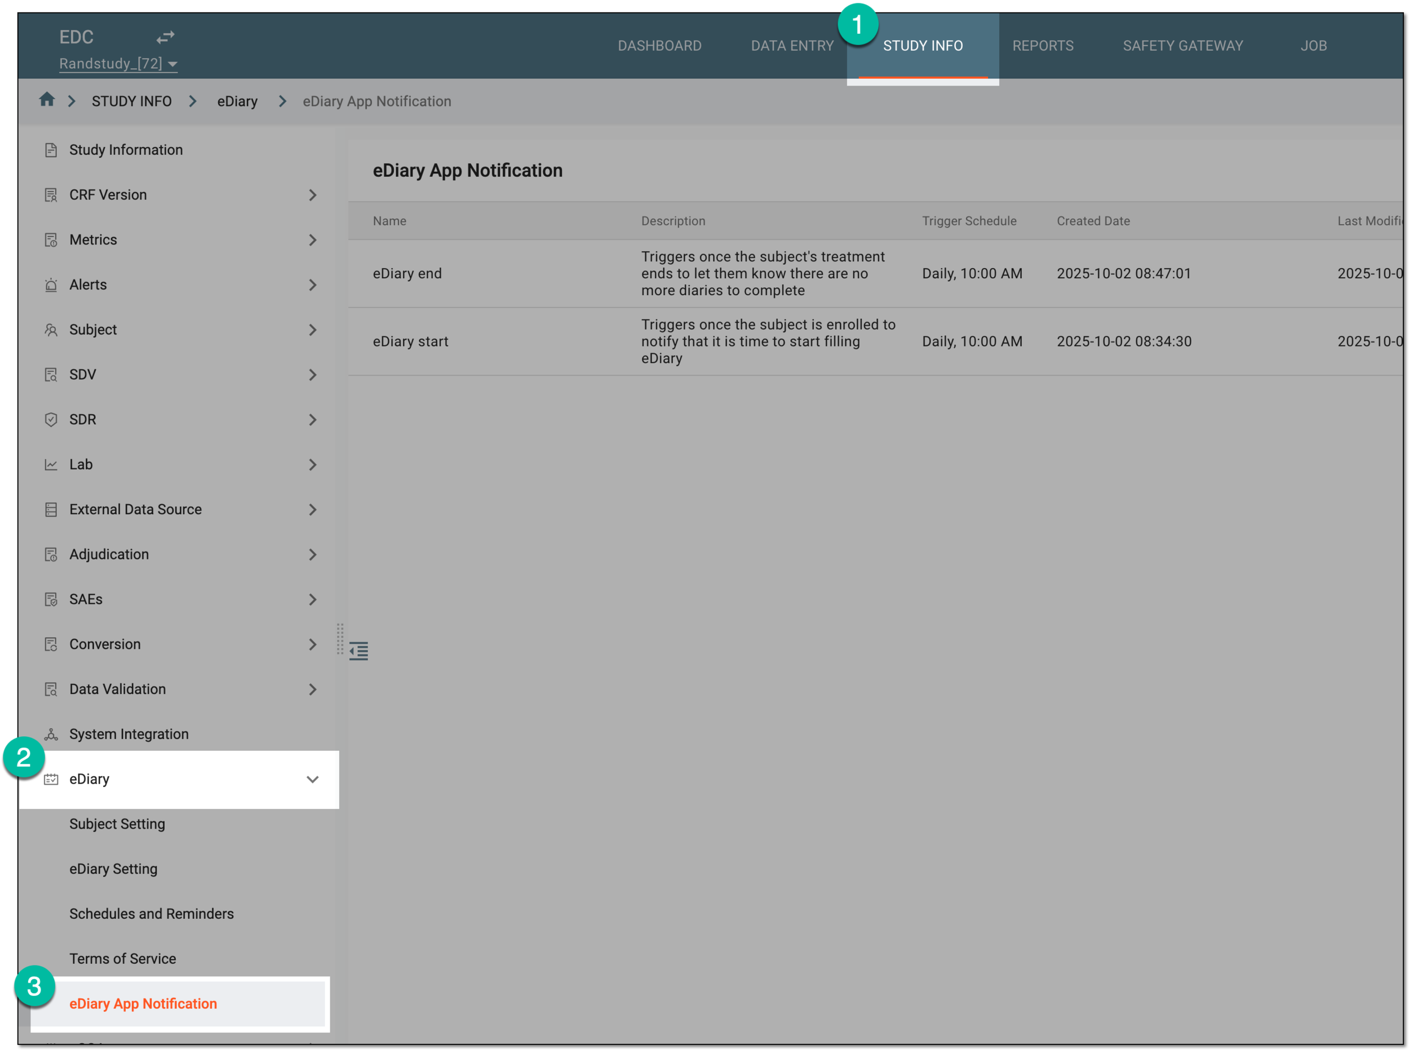
Task: Click created date 2025-10-02 08:47:01
Action: 1123,273
